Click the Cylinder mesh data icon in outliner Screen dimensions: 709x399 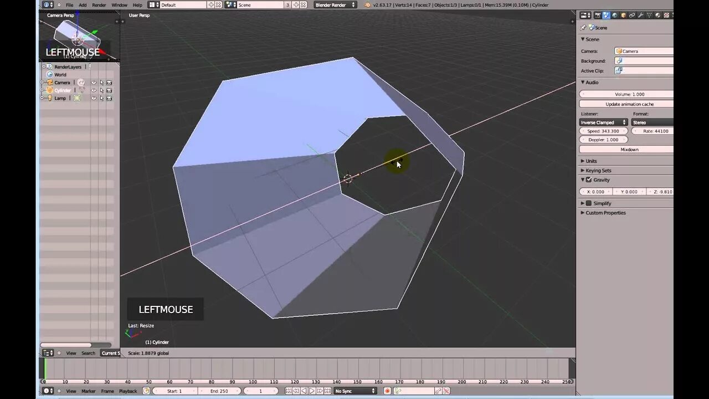[x=83, y=90]
